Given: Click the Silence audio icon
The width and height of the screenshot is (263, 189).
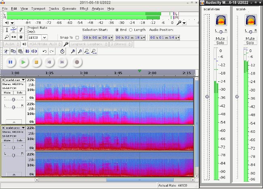Looking at the screenshot, I should tap(34, 51).
